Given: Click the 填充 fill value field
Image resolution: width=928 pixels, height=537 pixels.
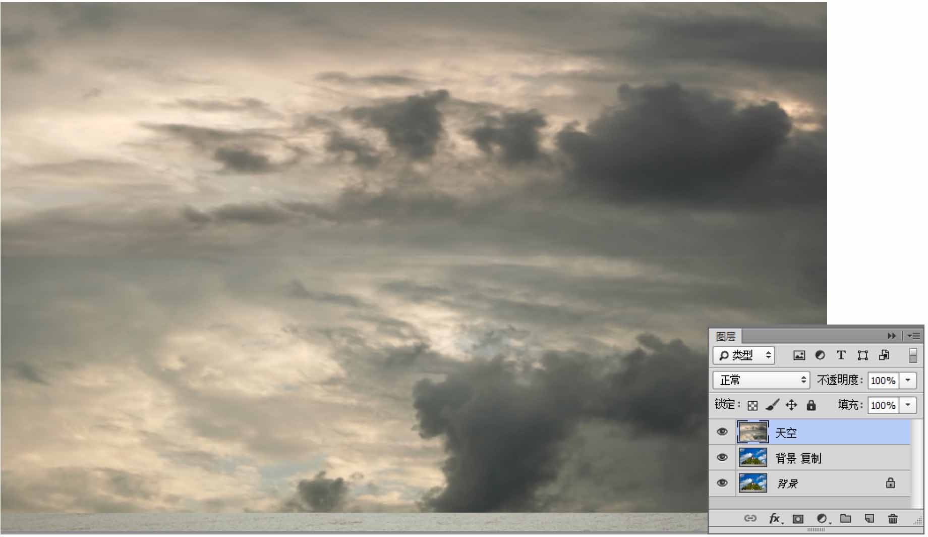Looking at the screenshot, I should (883, 405).
